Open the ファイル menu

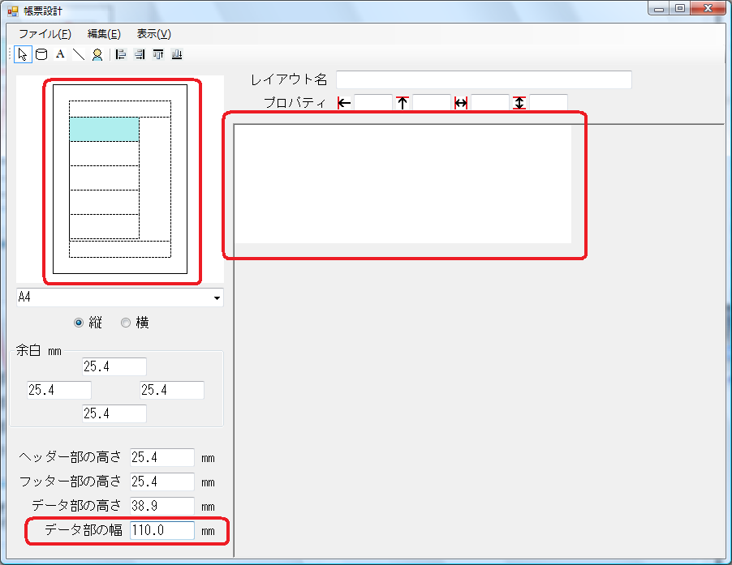(x=45, y=34)
